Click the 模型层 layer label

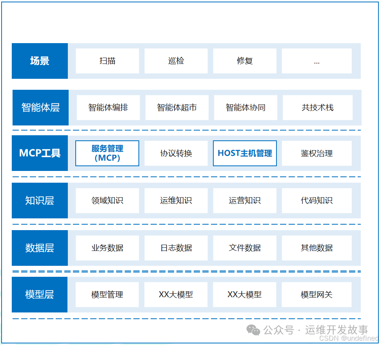tap(40, 294)
